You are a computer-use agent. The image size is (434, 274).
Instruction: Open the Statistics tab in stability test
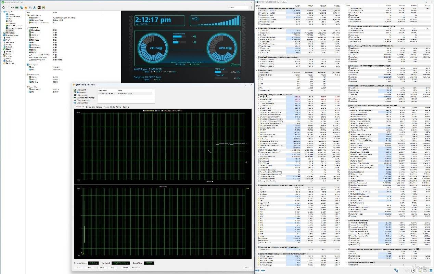point(126,107)
